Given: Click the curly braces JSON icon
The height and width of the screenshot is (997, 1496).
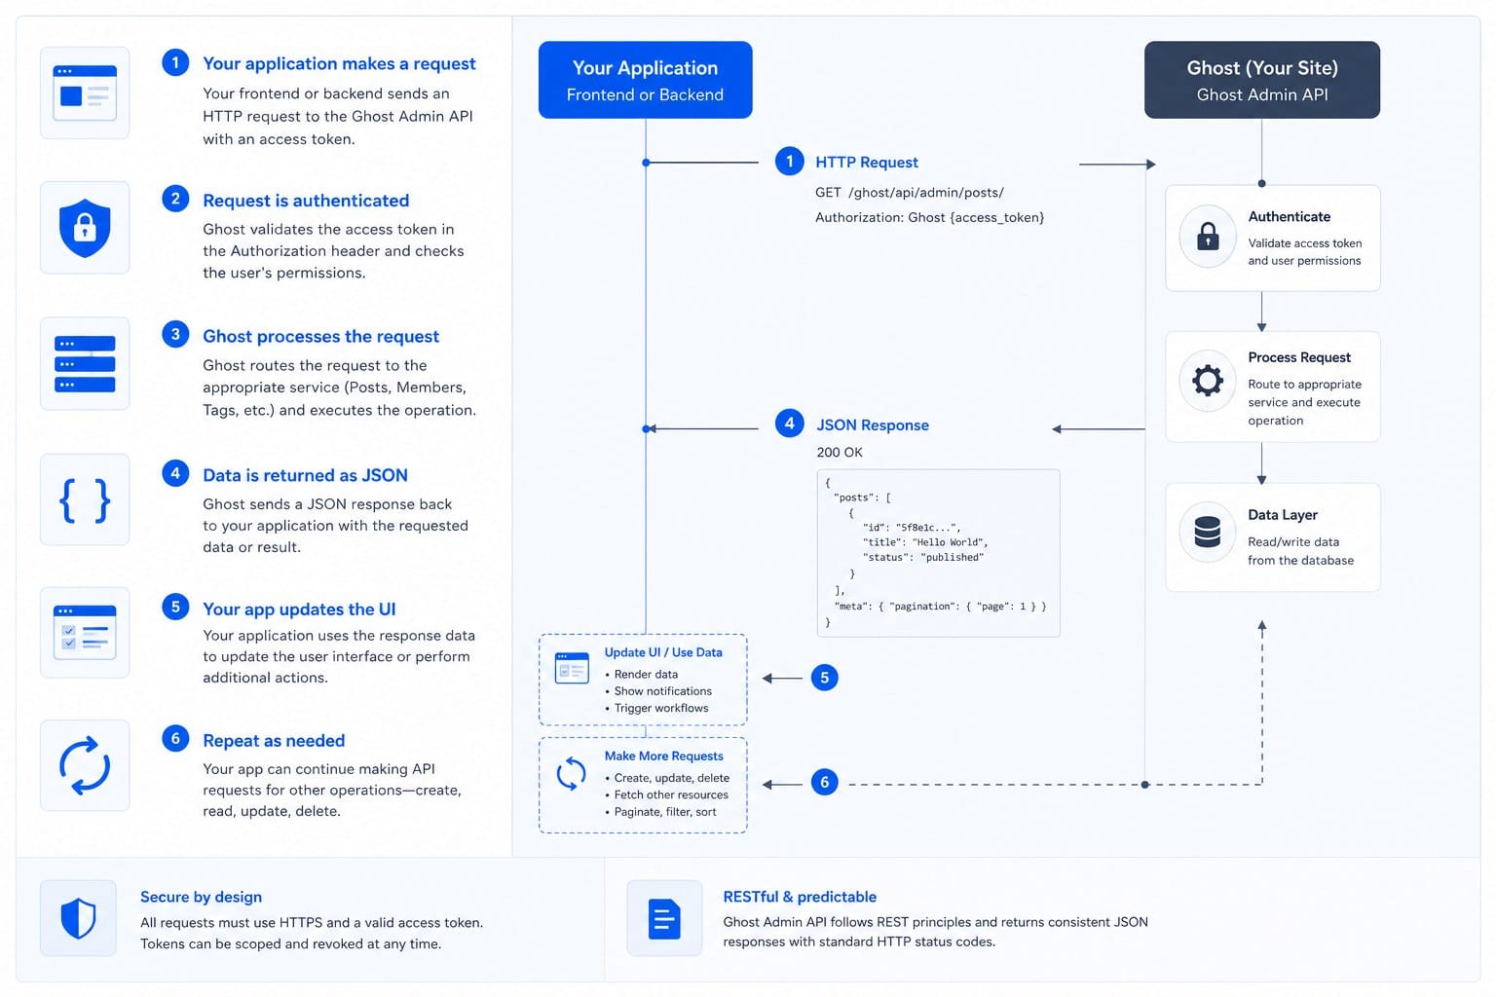Looking at the screenshot, I should (85, 500).
